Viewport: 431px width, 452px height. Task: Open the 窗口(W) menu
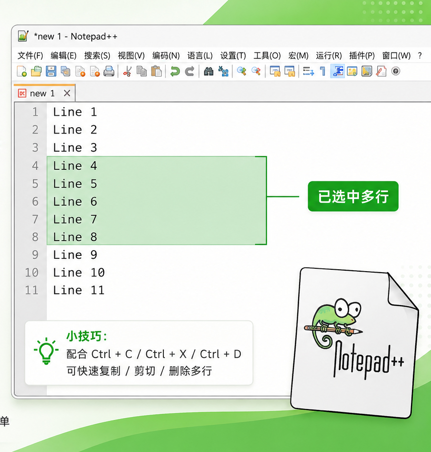pyautogui.click(x=396, y=55)
